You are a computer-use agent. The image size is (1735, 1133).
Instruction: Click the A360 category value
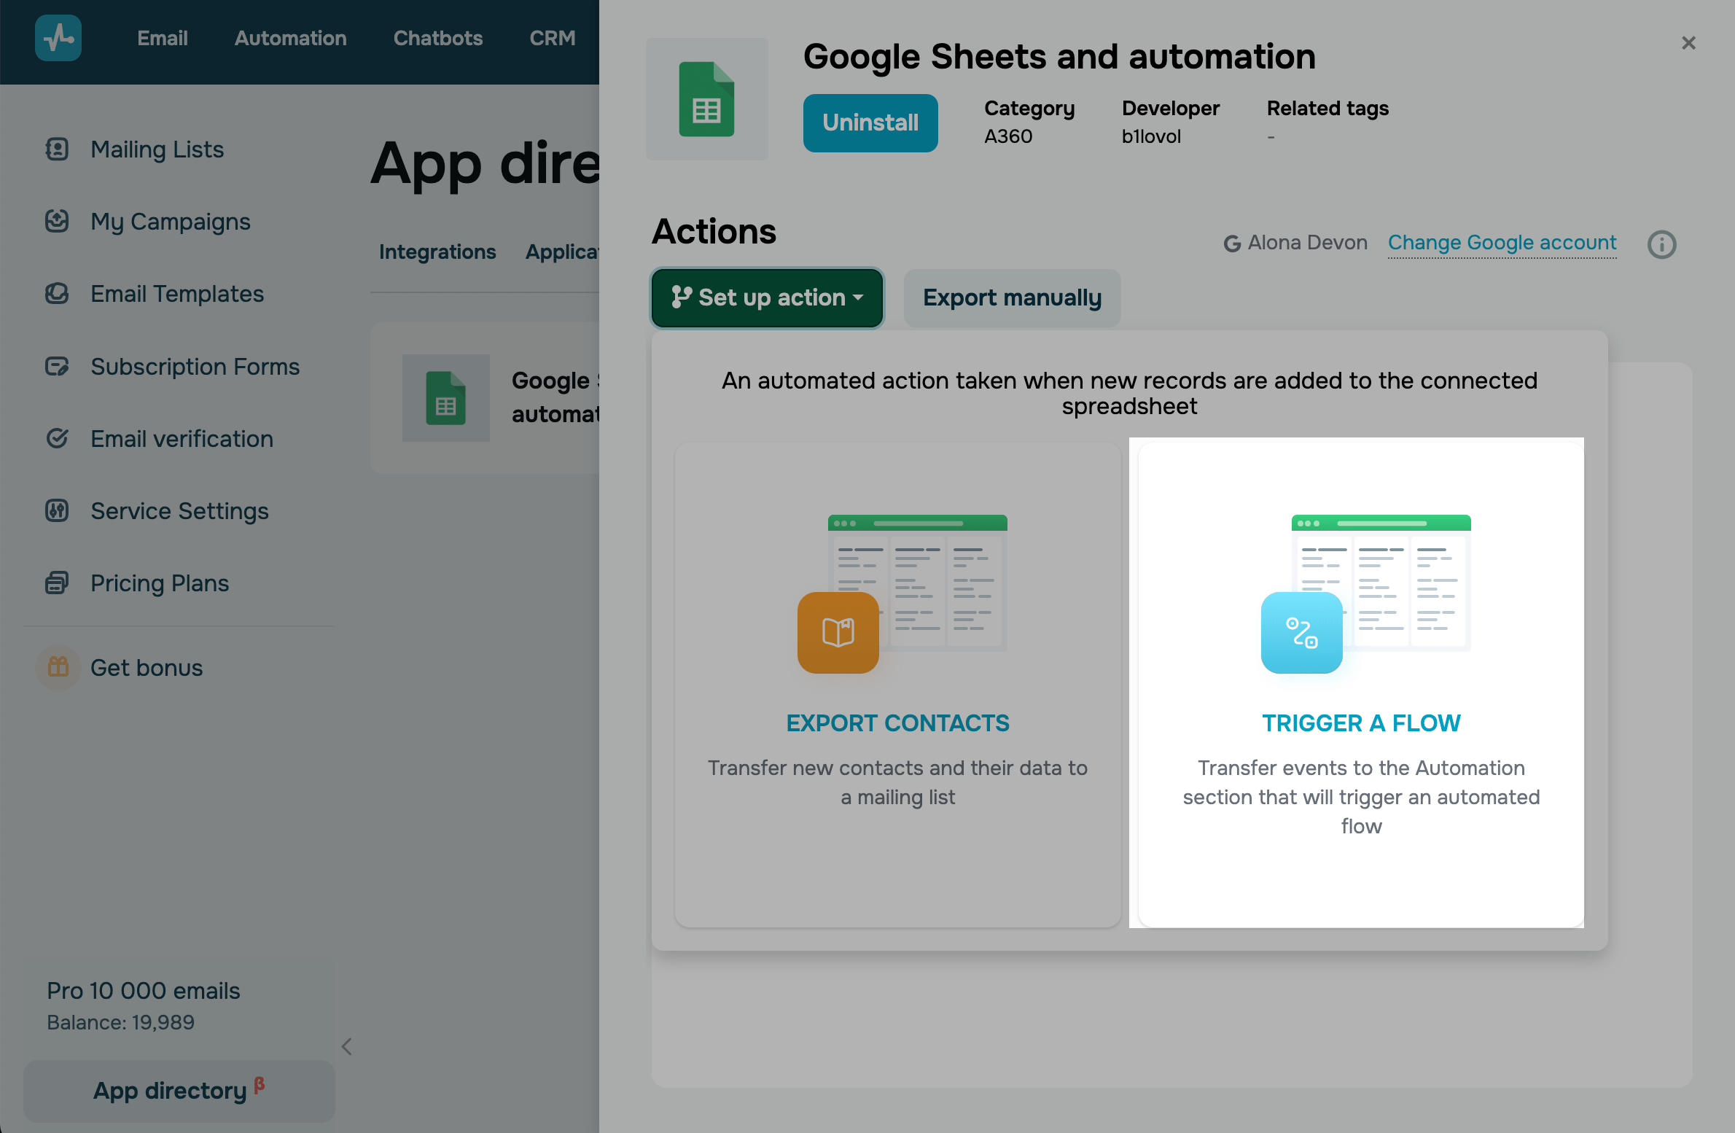[1008, 136]
